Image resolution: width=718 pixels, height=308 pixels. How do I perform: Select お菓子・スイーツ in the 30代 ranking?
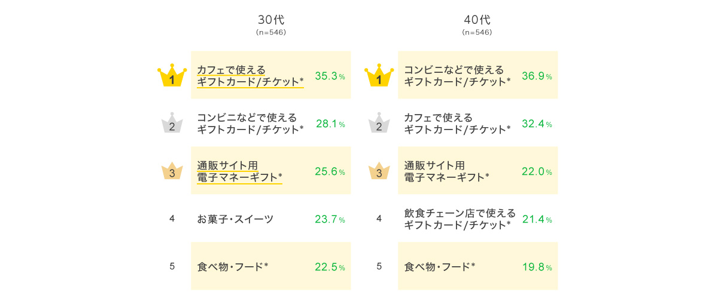tap(235, 219)
